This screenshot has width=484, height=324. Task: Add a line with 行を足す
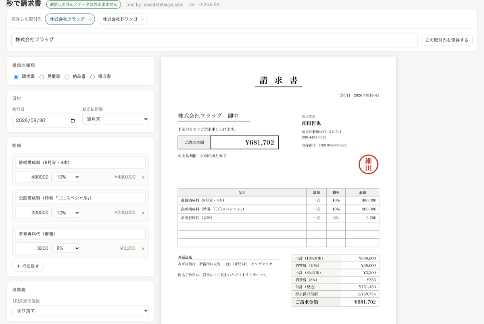coord(28,266)
